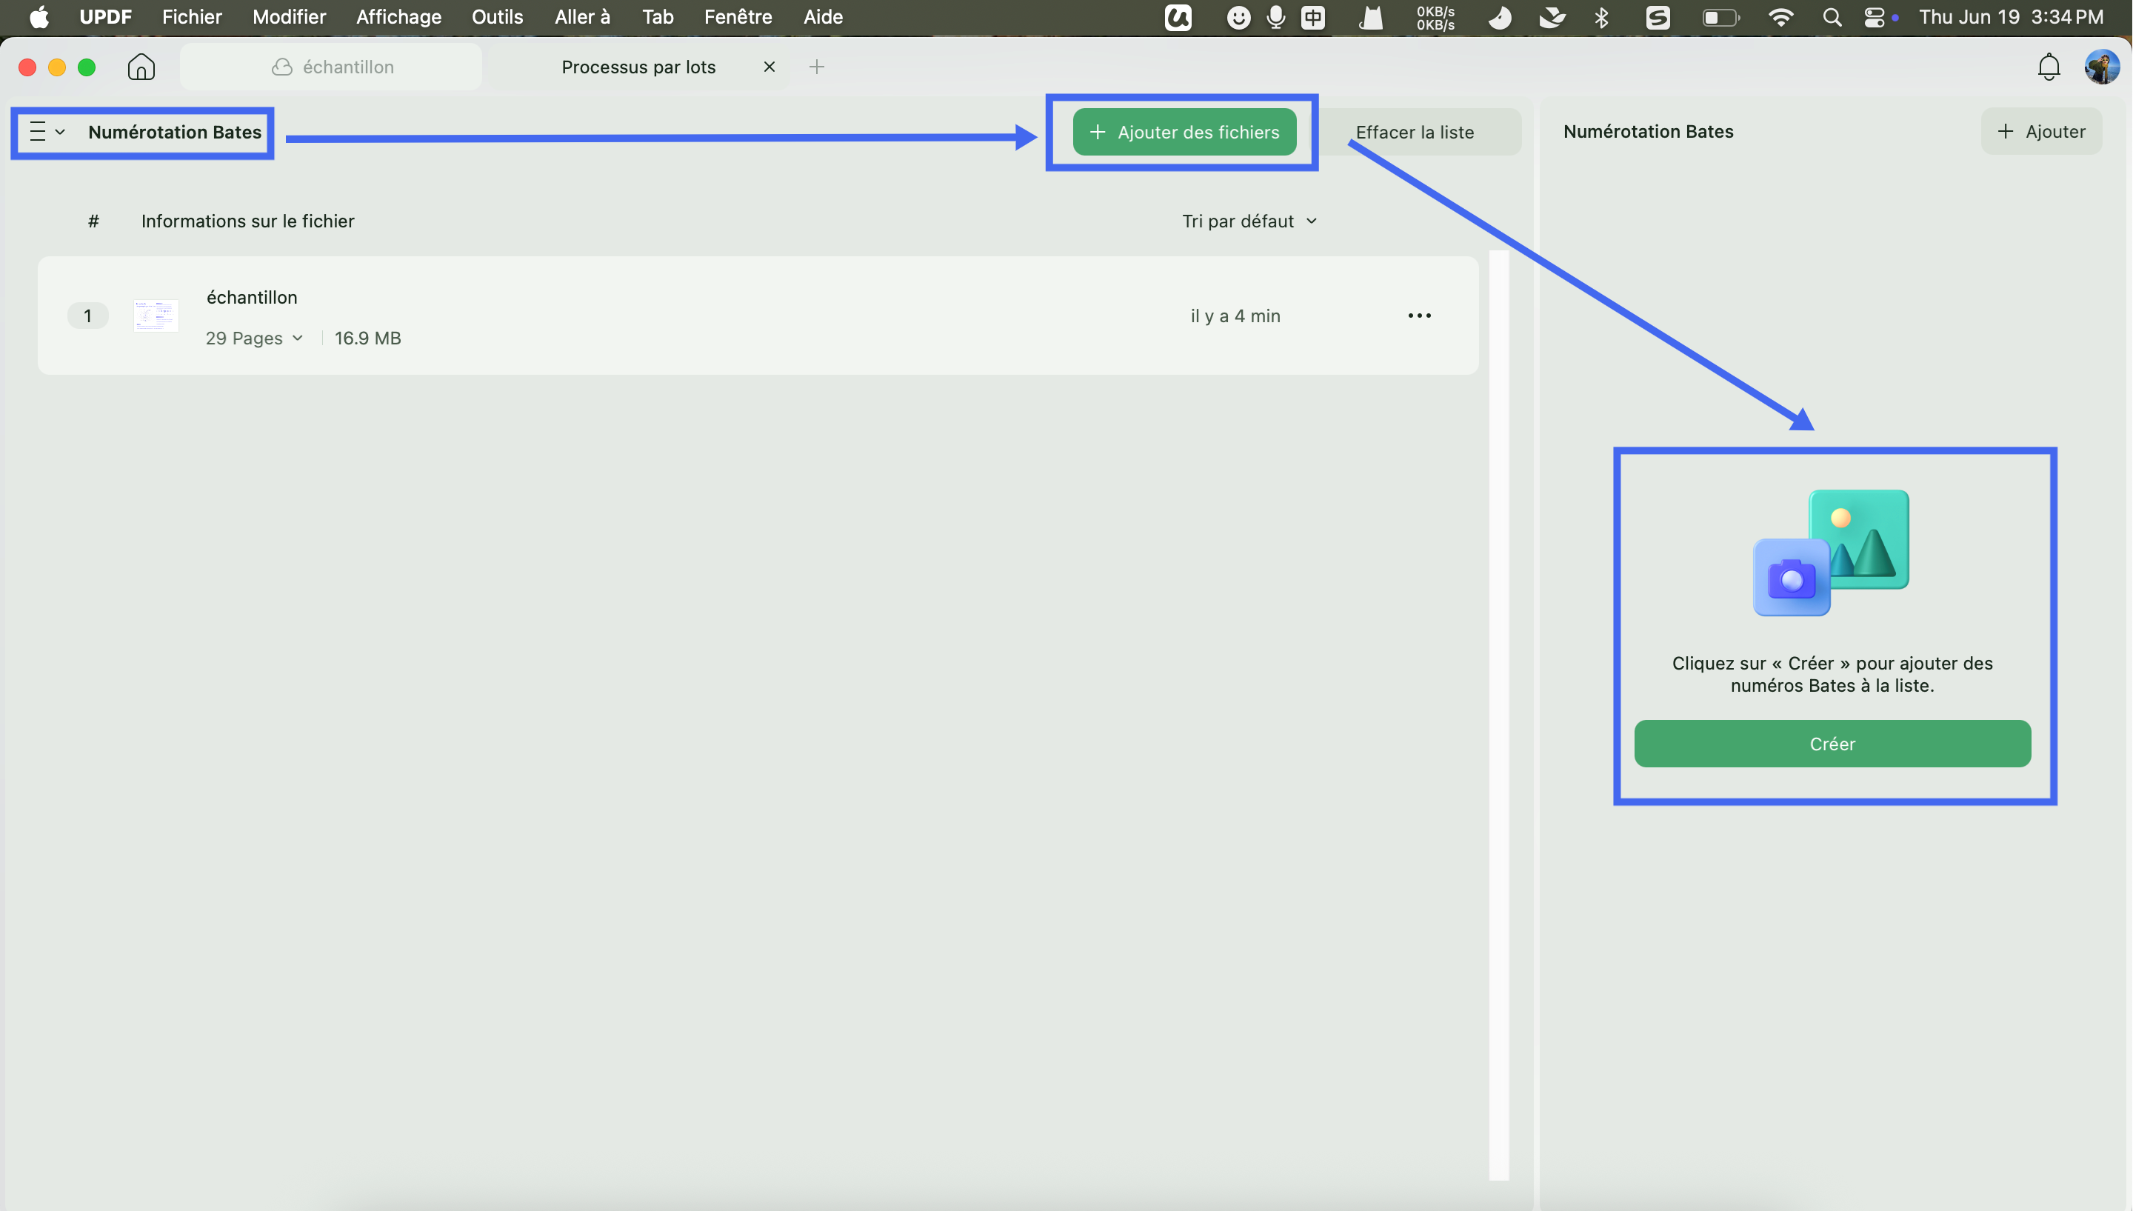Click the smiley face menu bar icon
Screen dimensions: 2133x1211
click(x=1238, y=16)
